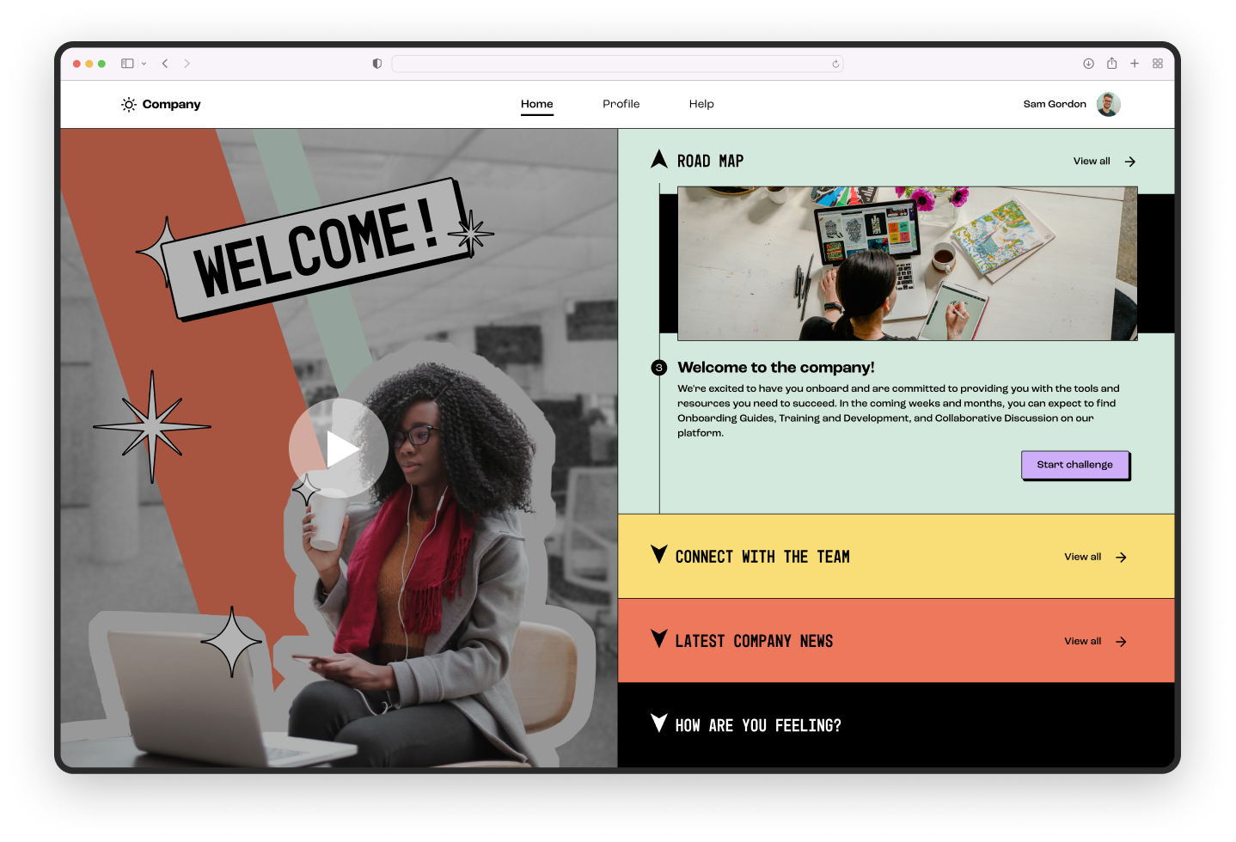Click the Company brand name
This screenshot has width=1236, height=842.
[171, 104]
